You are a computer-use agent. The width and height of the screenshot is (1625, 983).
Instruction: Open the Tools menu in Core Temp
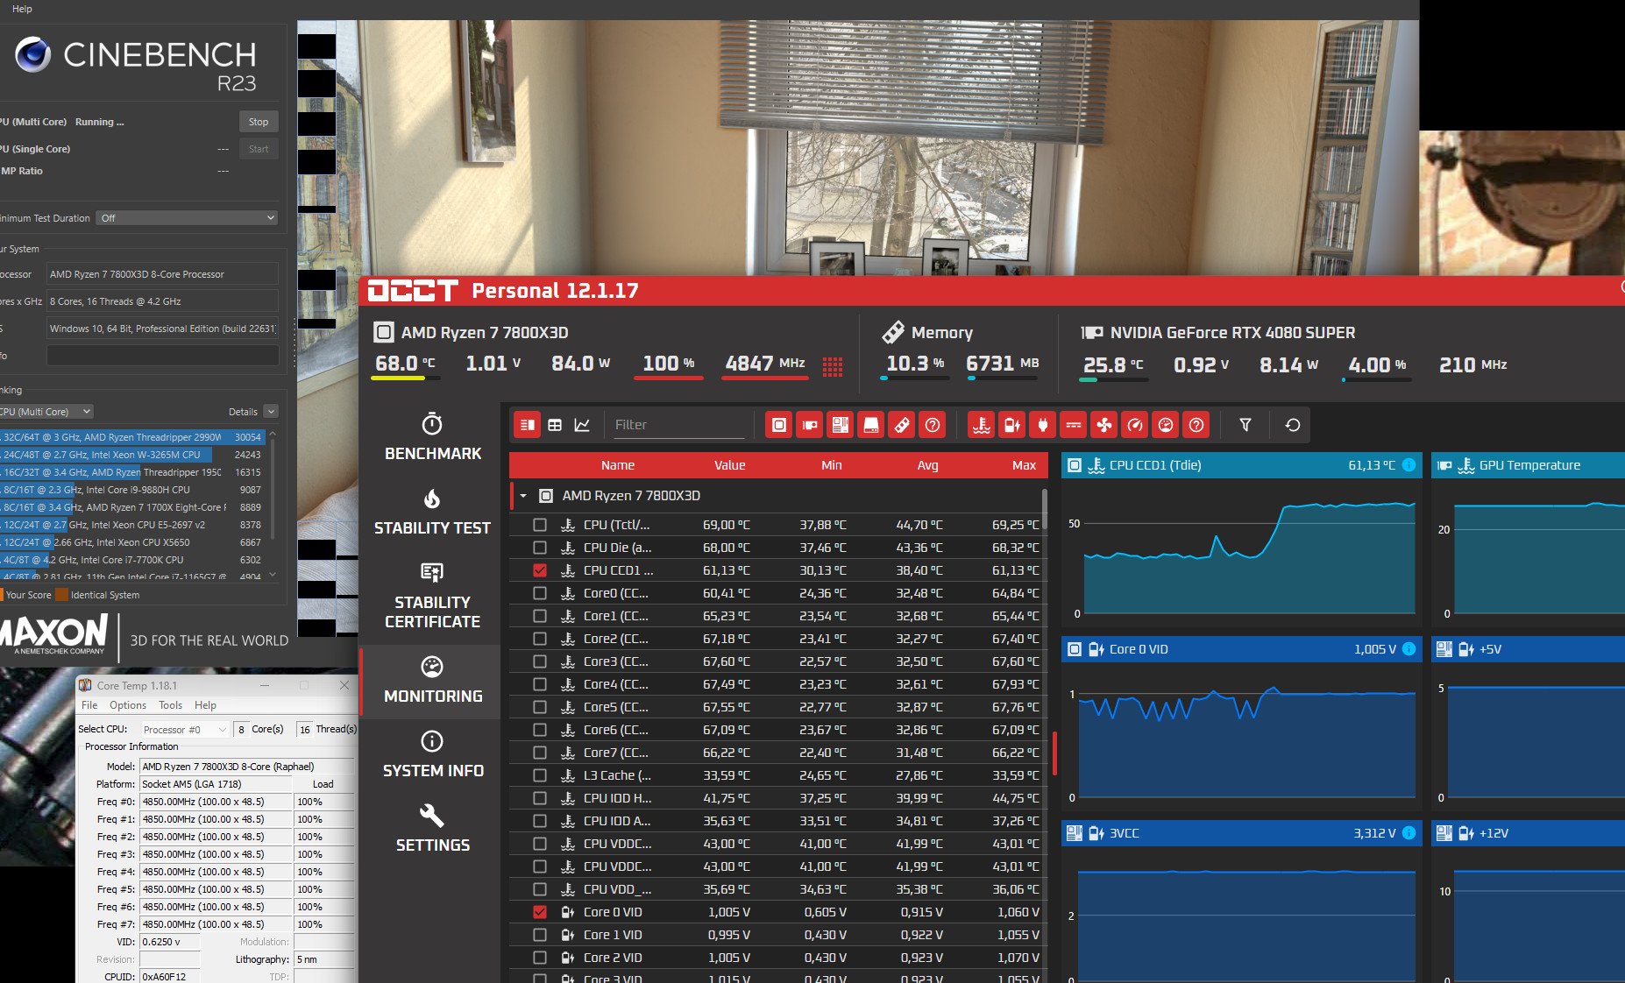[171, 705]
